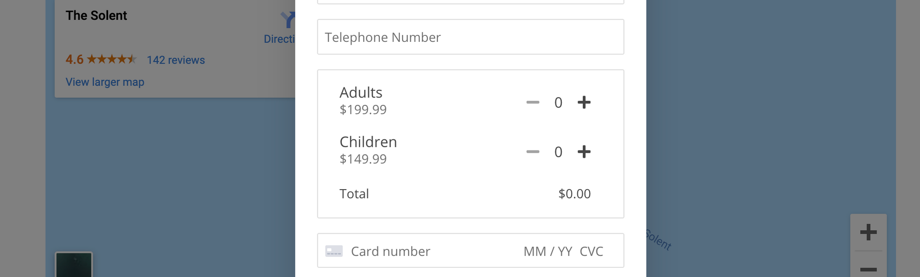Screen dimensions: 920x277
Task: Zoom in on the map
Action: pos(868,232)
